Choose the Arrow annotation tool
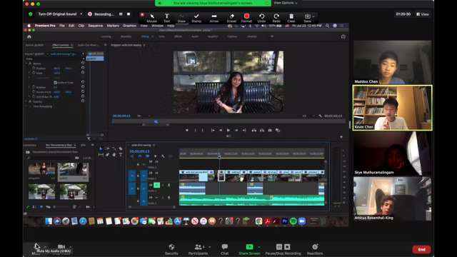457x257 pixels. point(214,18)
